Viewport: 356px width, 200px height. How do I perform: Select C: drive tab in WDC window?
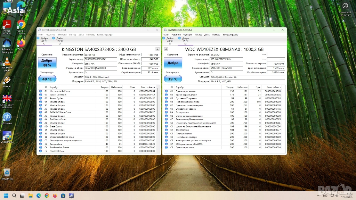[x=170, y=41]
